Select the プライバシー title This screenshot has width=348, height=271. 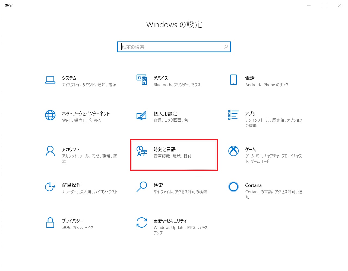click(72, 221)
